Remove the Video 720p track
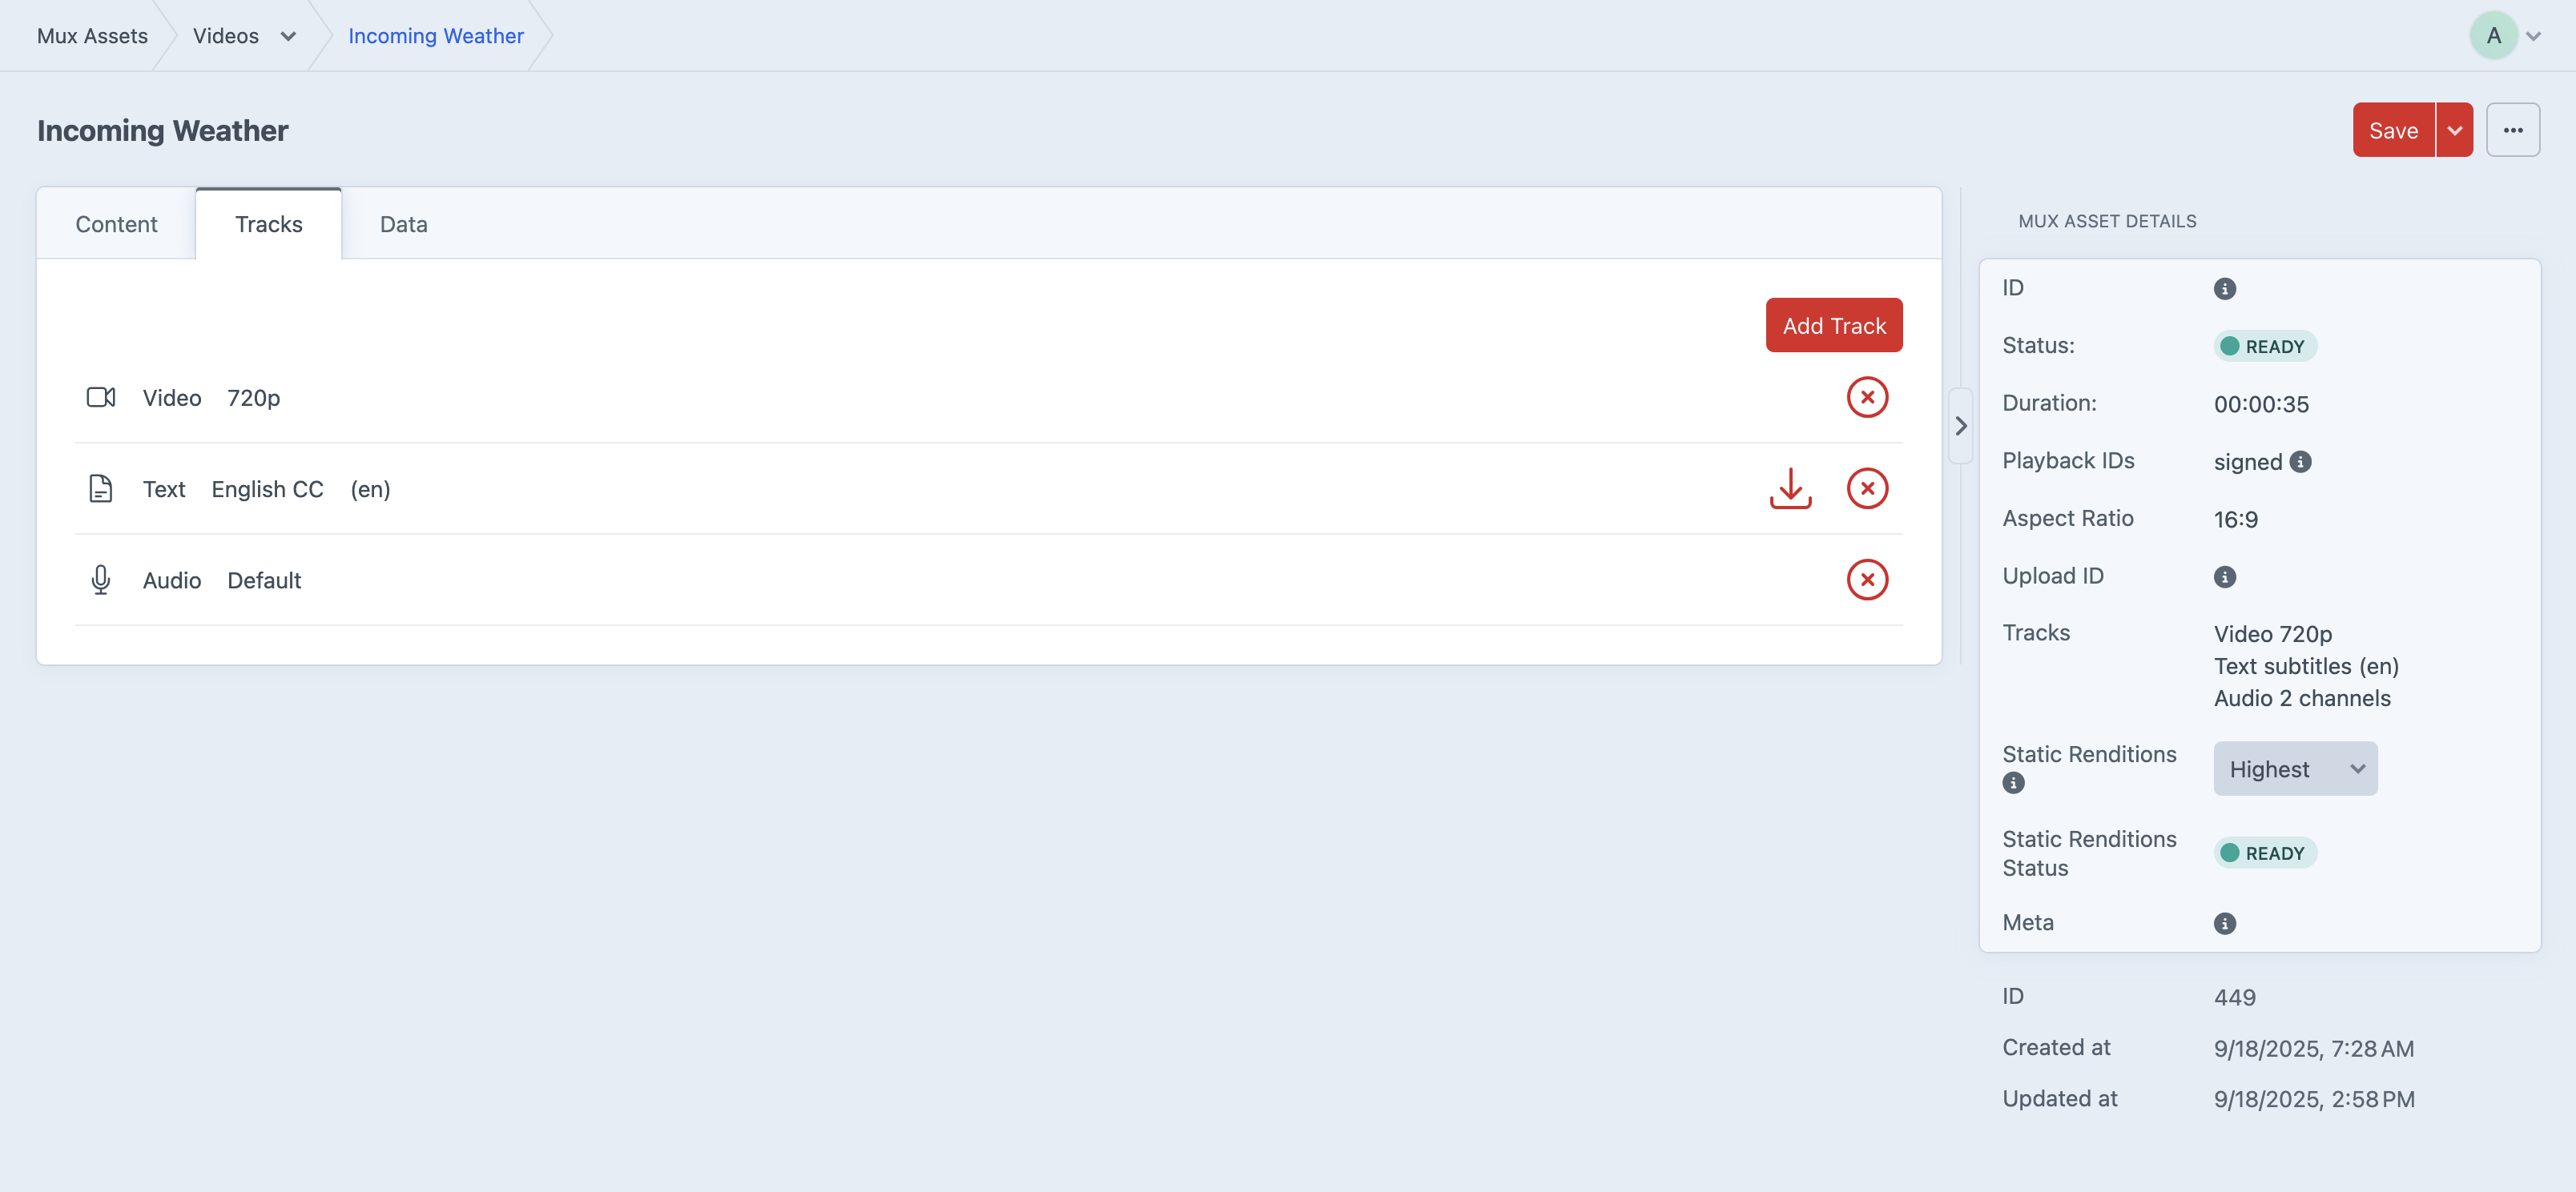 (1866, 398)
